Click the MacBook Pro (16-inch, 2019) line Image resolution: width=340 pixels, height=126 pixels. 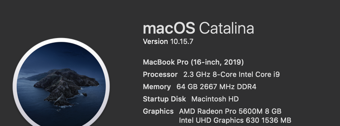click(x=193, y=62)
